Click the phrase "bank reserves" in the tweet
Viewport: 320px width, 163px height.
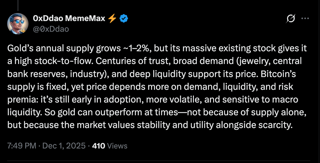(36, 74)
